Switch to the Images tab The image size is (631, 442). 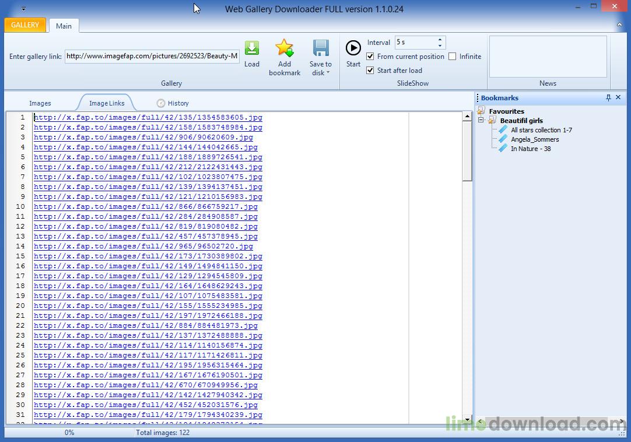pos(40,103)
